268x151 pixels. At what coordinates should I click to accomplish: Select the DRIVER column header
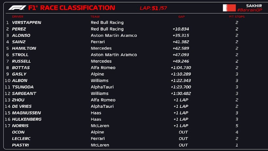[18, 16]
